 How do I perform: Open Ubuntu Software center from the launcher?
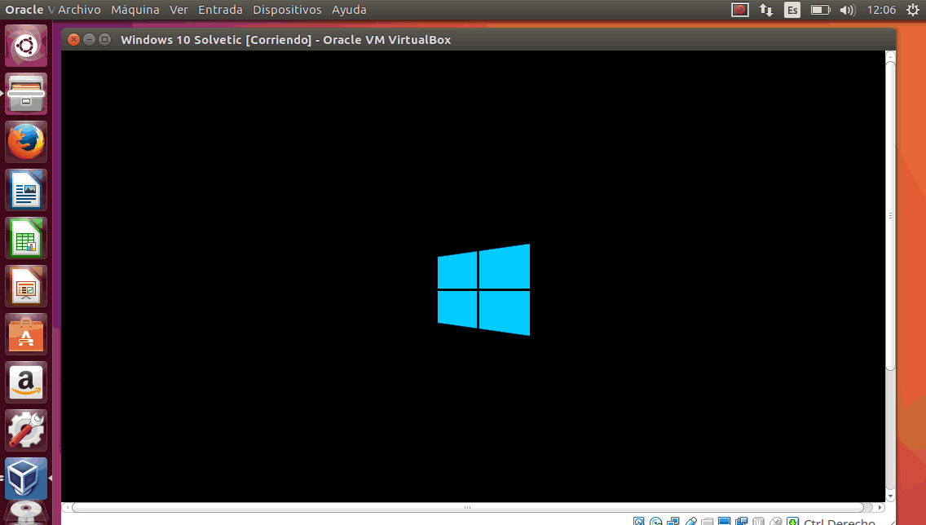tap(26, 334)
